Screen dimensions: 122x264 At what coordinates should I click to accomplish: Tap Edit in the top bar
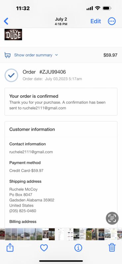click(x=96, y=21)
